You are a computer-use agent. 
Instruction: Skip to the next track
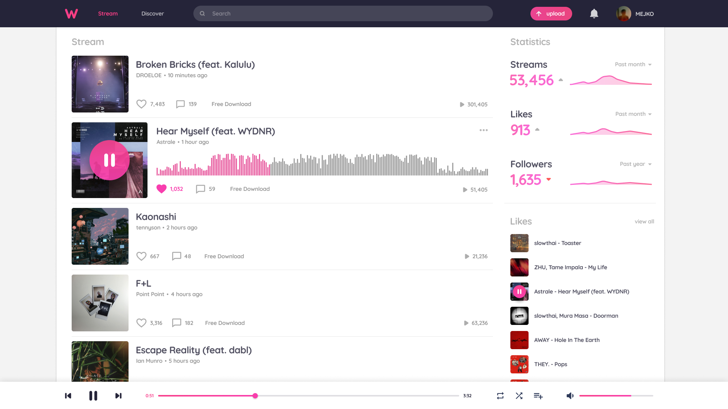(118, 396)
